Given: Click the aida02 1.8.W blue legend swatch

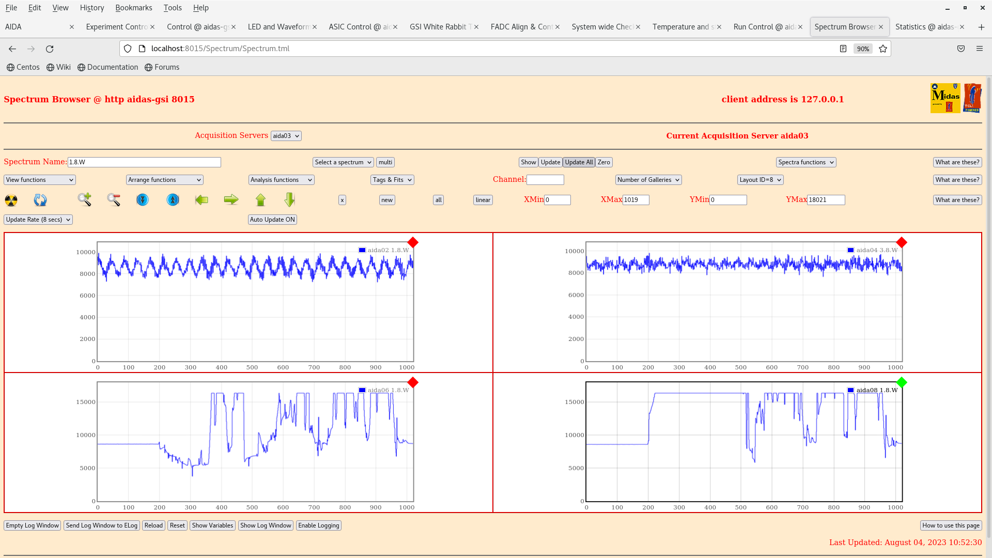Looking at the screenshot, I should point(362,250).
